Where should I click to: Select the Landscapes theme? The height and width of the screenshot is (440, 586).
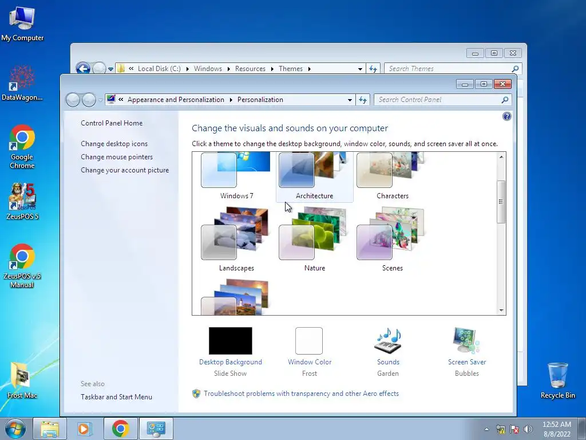[236, 239]
